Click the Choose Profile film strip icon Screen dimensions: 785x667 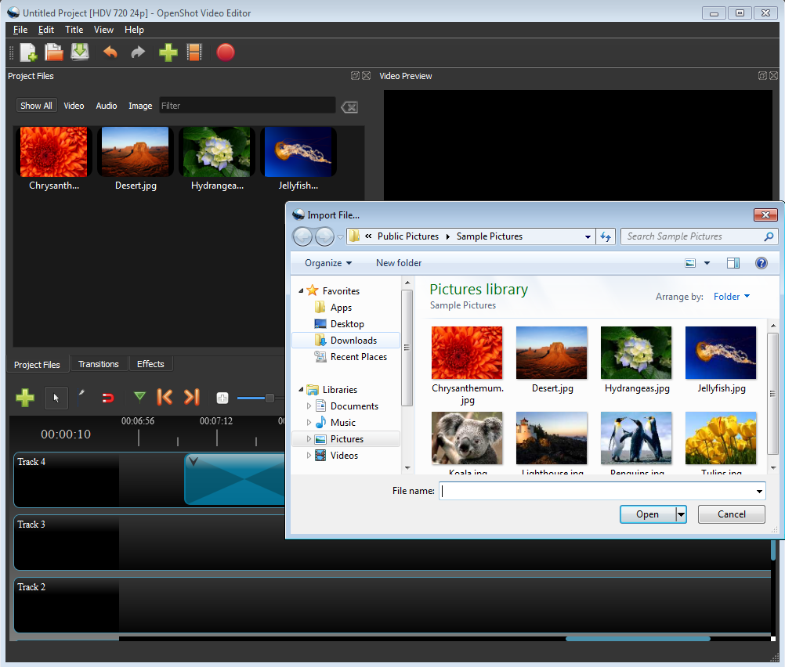(194, 52)
